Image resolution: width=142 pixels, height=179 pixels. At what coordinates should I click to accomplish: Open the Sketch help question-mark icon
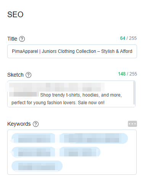click(29, 75)
